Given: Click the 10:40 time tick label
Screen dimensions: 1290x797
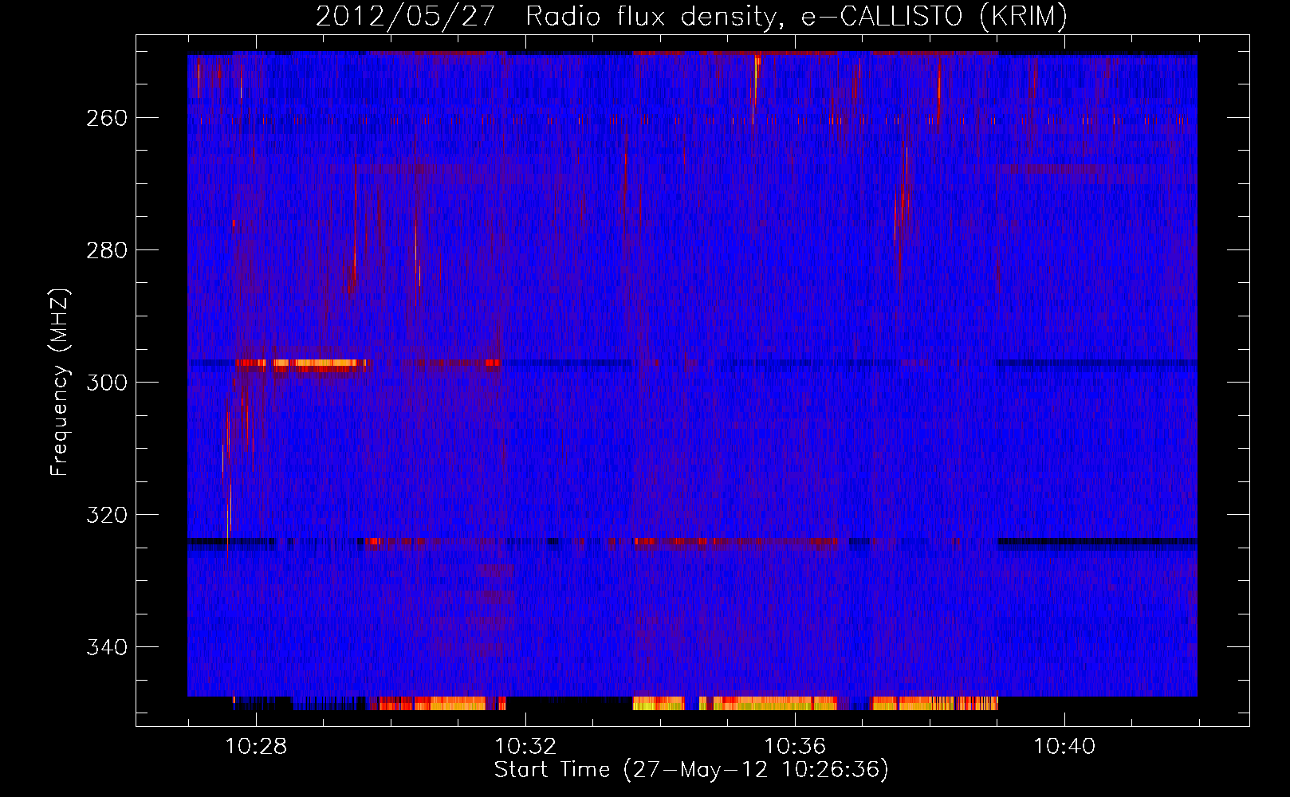Looking at the screenshot, I should click(1064, 747).
